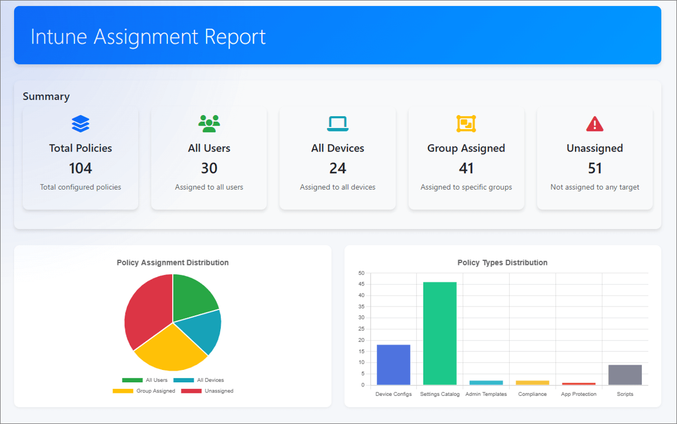677x424 pixels.
Task: Select the gray Scripts bar
Action: coord(625,375)
